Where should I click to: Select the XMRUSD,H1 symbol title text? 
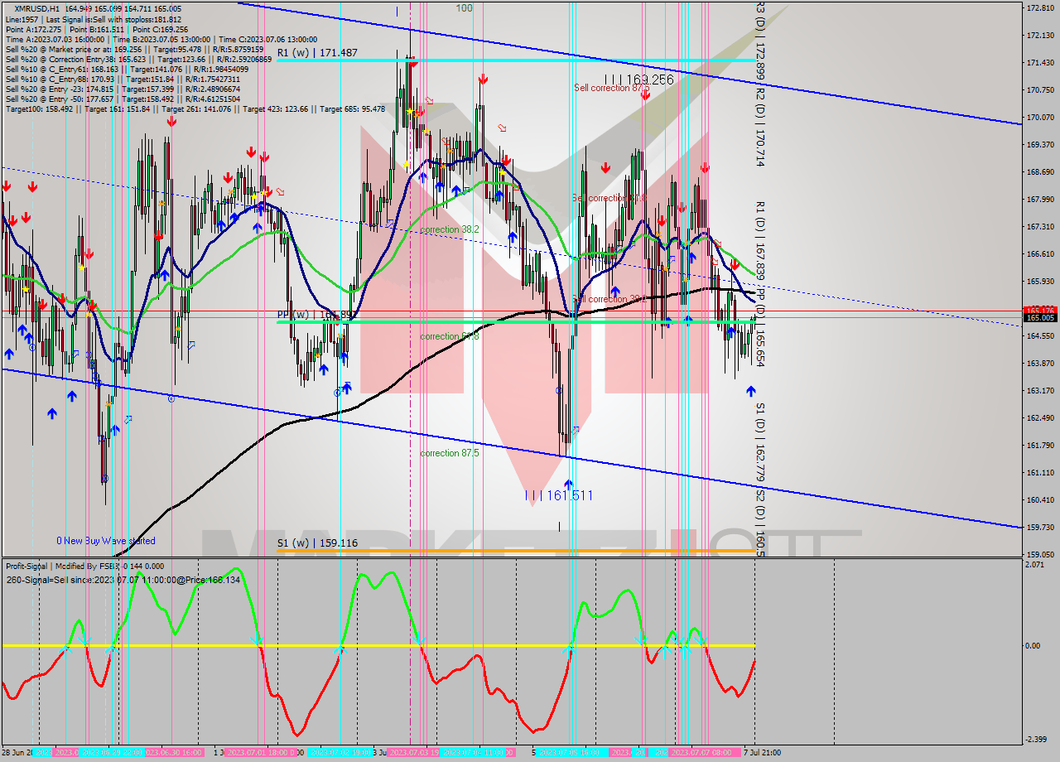click(36, 8)
